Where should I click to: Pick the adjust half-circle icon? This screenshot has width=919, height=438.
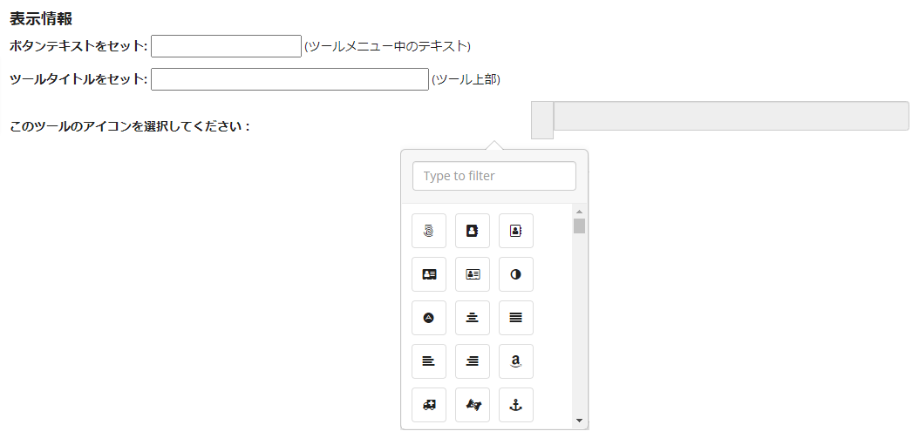click(516, 274)
